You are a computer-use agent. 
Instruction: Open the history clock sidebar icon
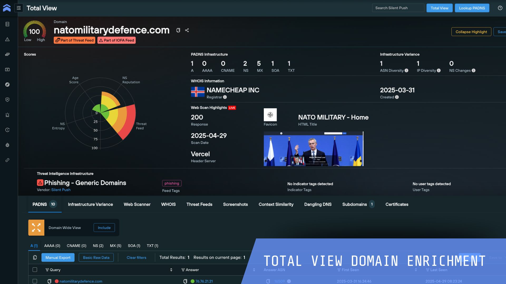tap(7, 130)
